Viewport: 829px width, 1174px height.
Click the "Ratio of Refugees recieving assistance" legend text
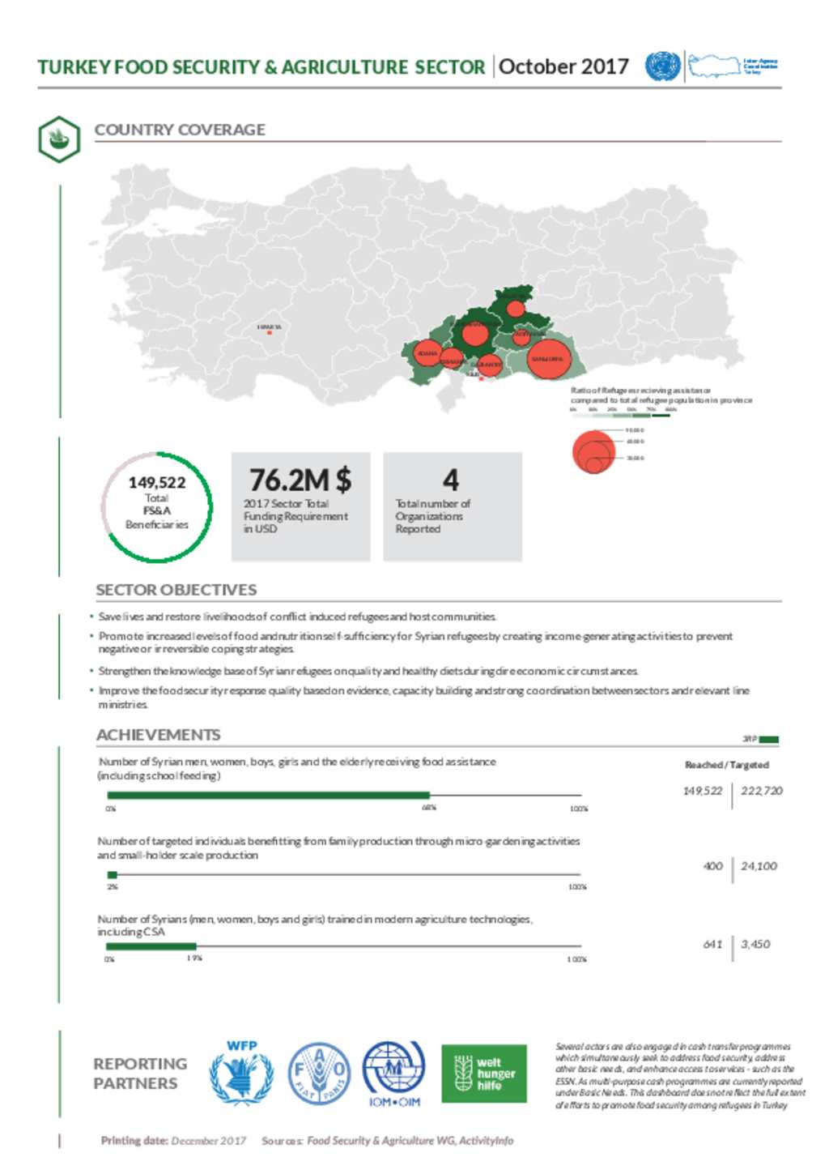click(x=661, y=395)
